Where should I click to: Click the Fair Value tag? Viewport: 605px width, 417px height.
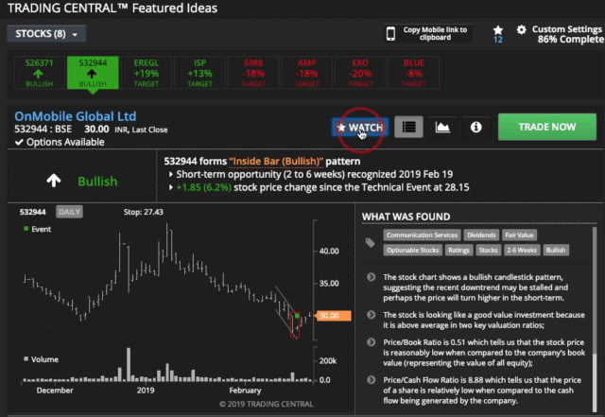(x=519, y=235)
